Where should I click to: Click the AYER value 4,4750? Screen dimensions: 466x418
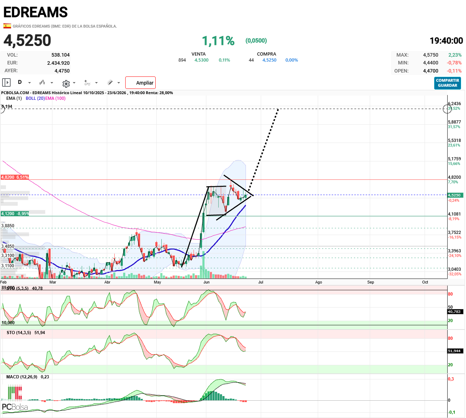click(x=62, y=71)
